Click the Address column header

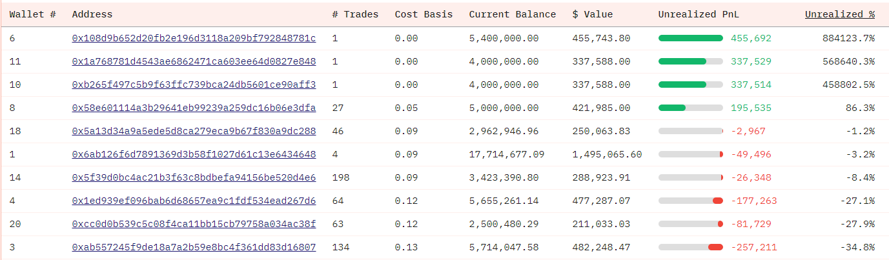pos(92,14)
